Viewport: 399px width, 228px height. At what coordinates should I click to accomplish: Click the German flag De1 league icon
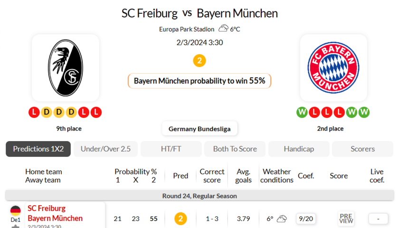pyautogui.click(x=16, y=210)
